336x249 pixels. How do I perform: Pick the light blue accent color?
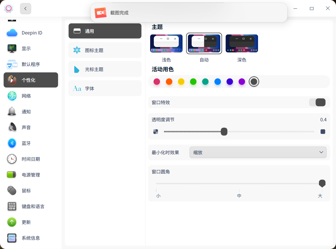pos(218,82)
